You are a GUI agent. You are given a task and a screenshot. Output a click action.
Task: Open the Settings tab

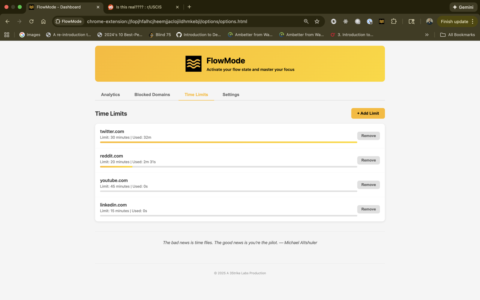[231, 94]
